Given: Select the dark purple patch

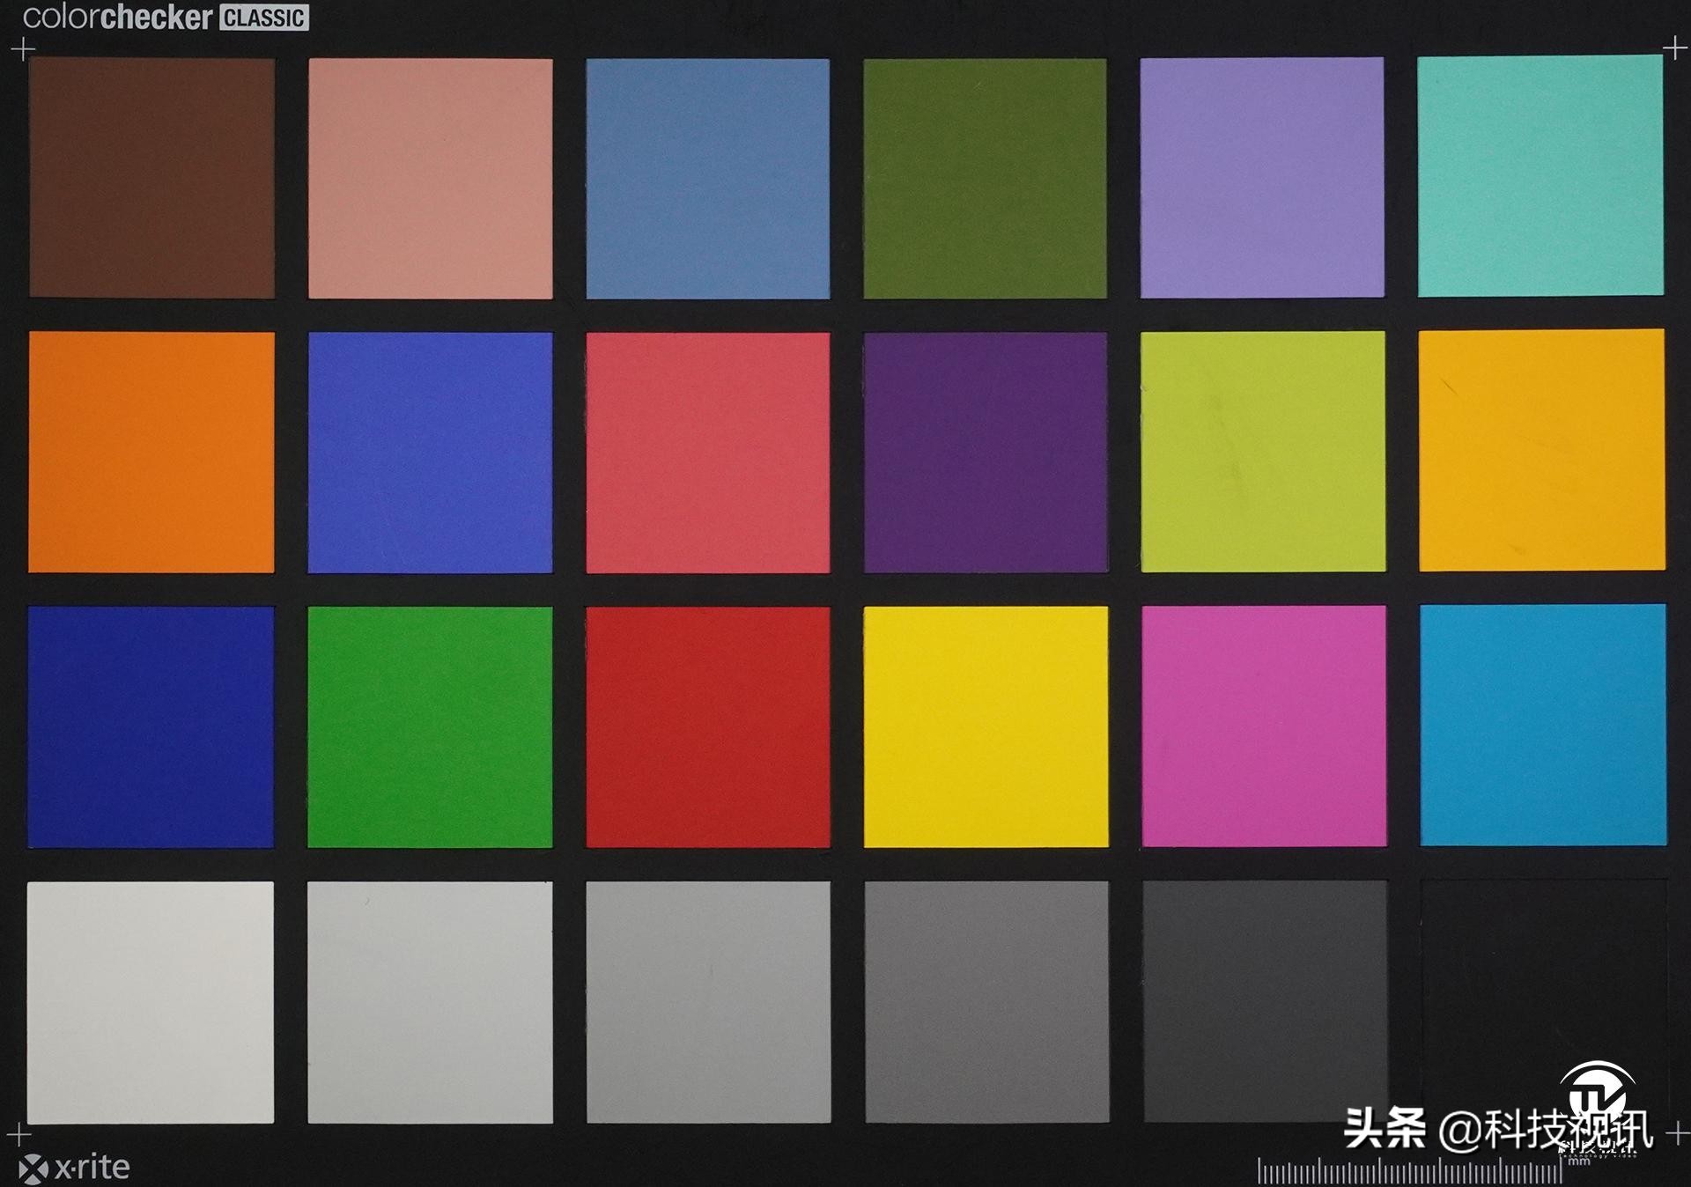Looking at the screenshot, I should [986, 452].
